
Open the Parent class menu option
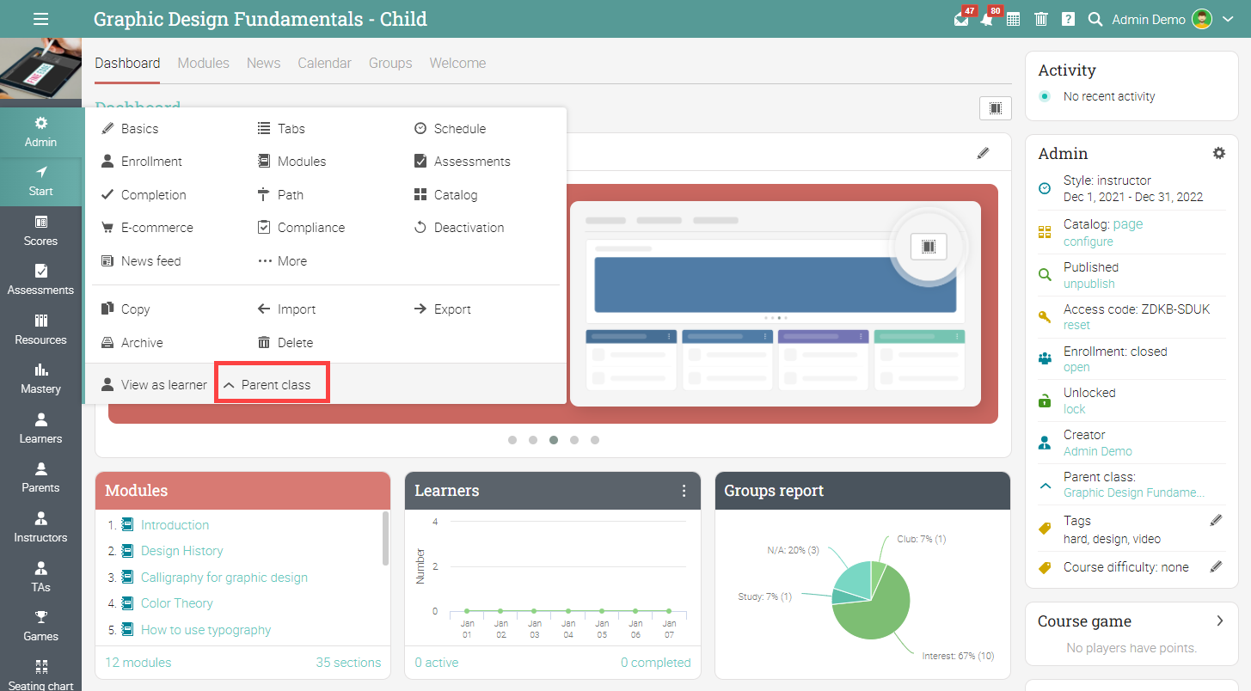pos(272,385)
